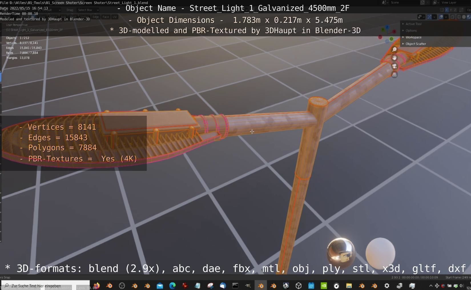471x290 pixels.
Task: Toggle Z axis mirror button
Action: [455, 10]
